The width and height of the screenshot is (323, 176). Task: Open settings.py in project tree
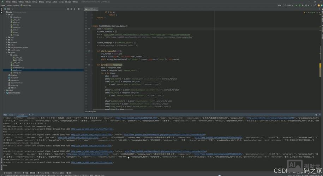point(17,73)
